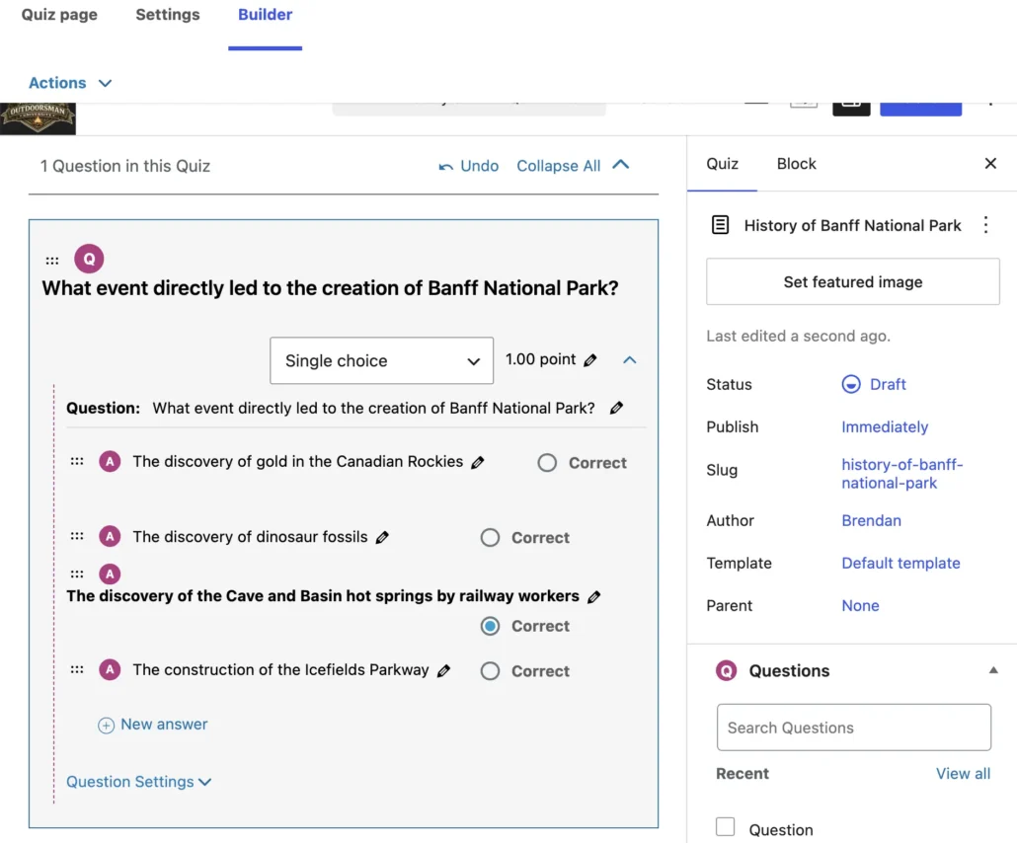
Task: Collapse the Questions panel triangle
Action: click(993, 670)
